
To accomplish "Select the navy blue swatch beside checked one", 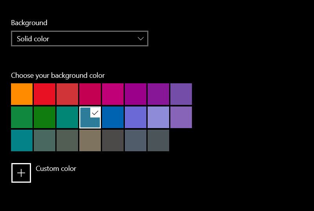I will tap(113, 117).
